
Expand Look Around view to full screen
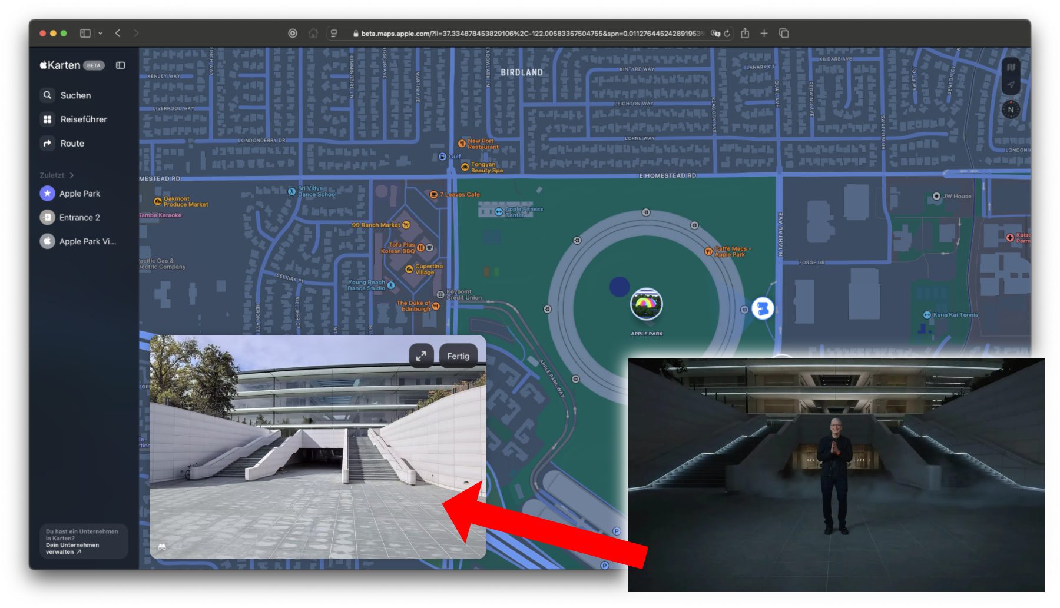(x=421, y=356)
